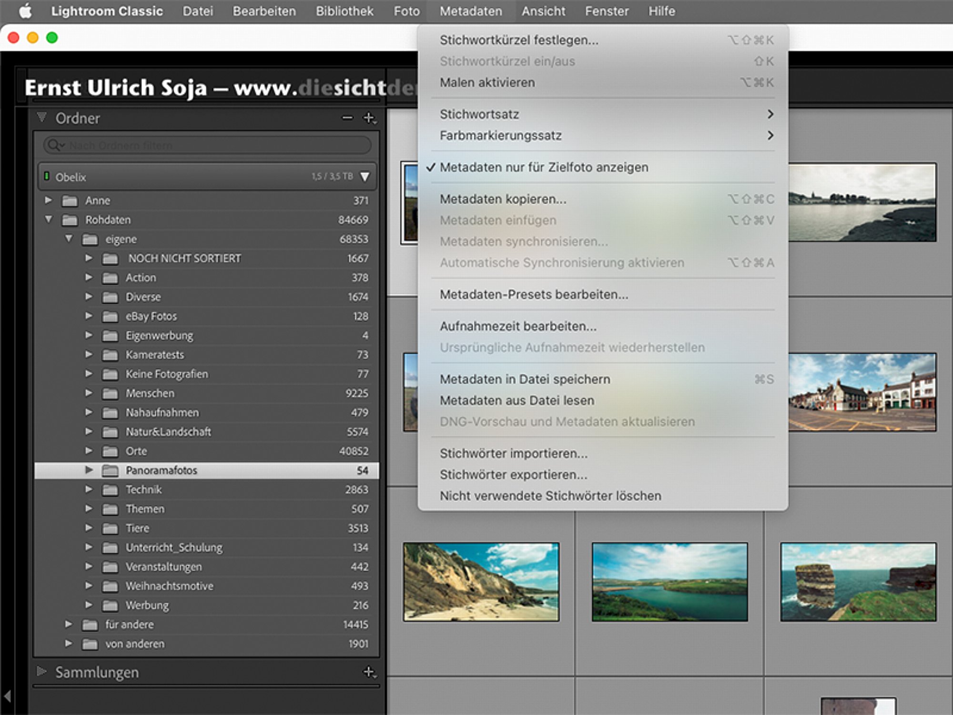Open the Datei menu
Screen dimensions: 953x715
(198, 11)
